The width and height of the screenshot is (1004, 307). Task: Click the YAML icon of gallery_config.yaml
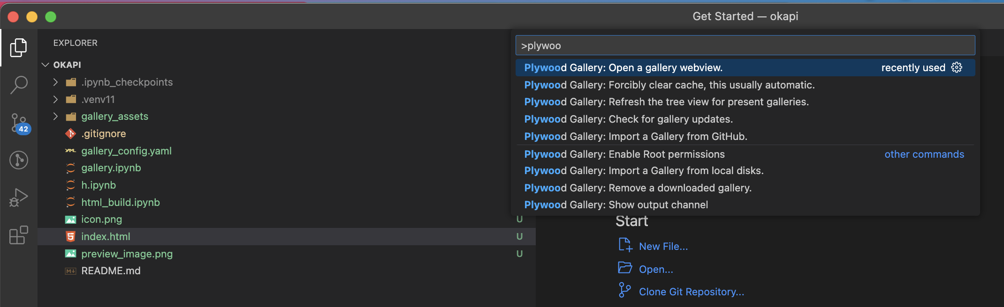(70, 151)
